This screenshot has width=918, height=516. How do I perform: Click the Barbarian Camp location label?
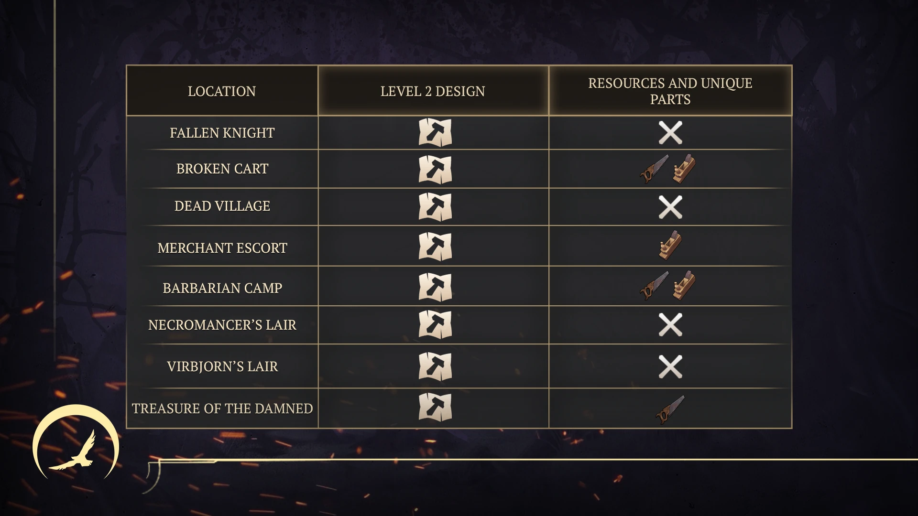click(222, 288)
